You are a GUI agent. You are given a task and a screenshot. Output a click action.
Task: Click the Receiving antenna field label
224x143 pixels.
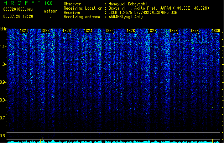(82, 17)
